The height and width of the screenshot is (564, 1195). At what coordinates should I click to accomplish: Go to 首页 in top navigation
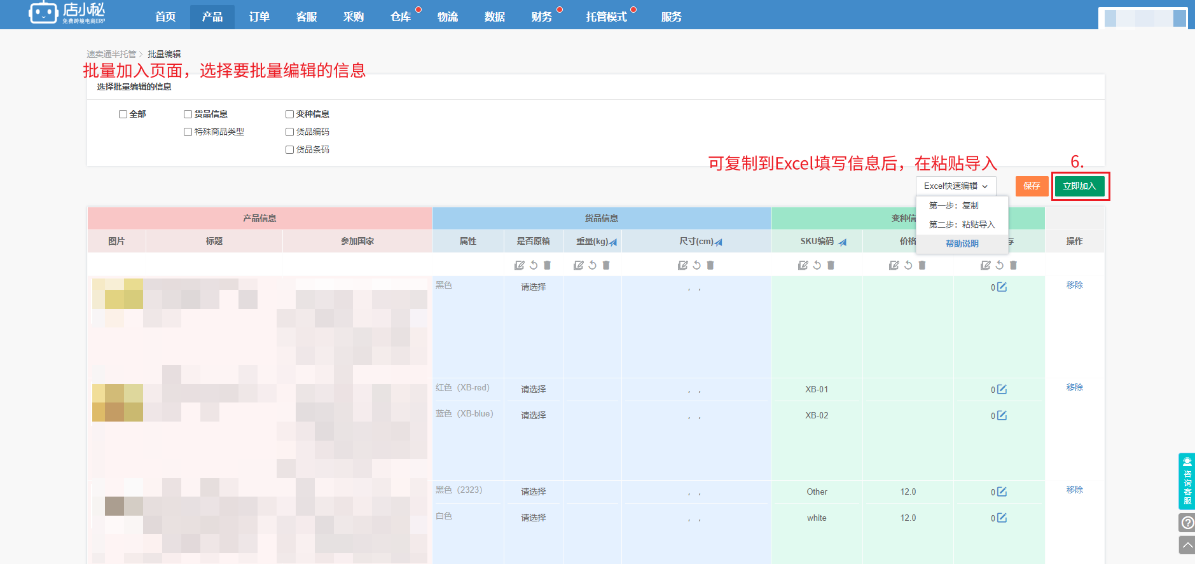(165, 17)
